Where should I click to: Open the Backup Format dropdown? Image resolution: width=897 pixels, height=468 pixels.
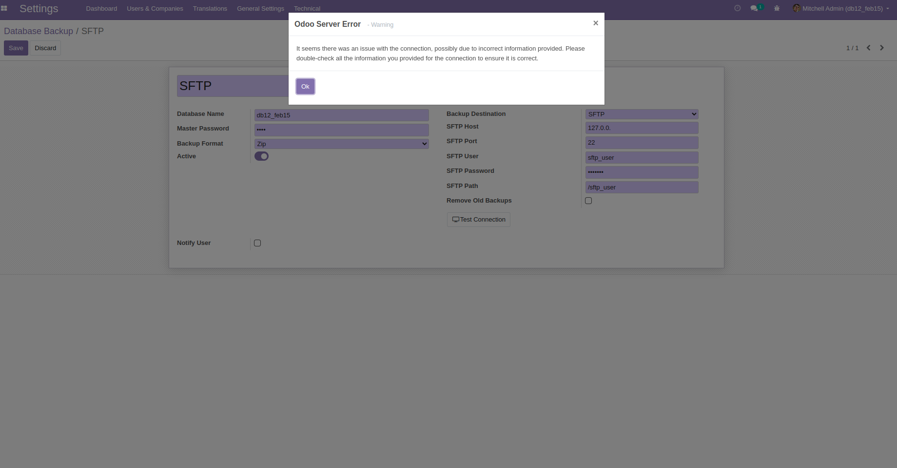click(x=342, y=144)
